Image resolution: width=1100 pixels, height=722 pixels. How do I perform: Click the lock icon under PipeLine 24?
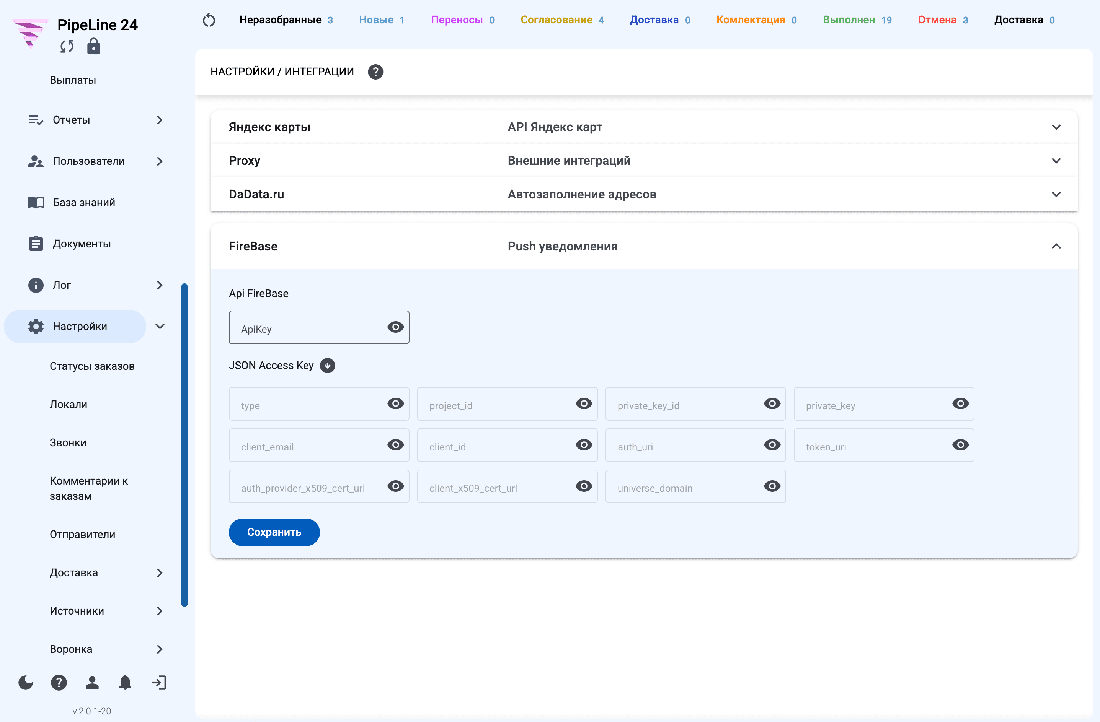[x=94, y=46]
